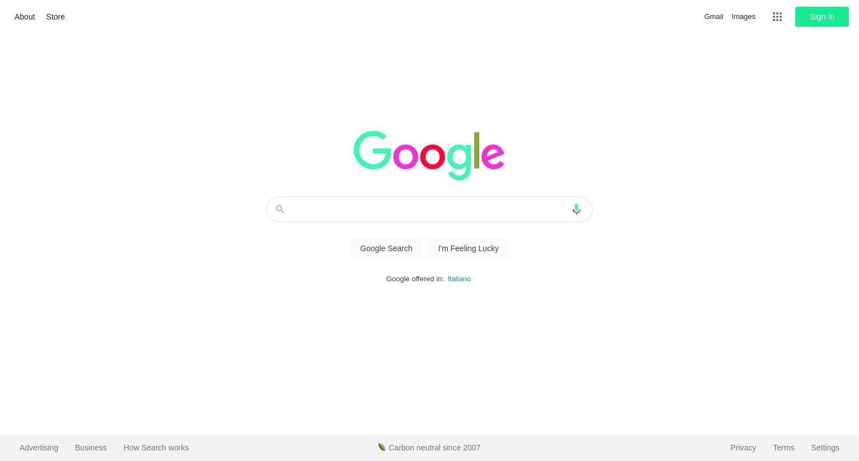This screenshot has width=859, height=461.
Task: Click the Sign in button
Action: pos(822,17)
